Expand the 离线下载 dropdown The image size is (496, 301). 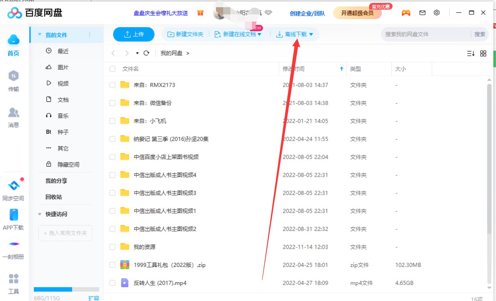311,34
